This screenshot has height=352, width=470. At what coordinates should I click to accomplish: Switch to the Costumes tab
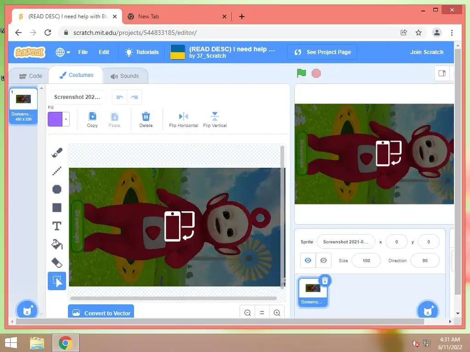coord(77,75)
